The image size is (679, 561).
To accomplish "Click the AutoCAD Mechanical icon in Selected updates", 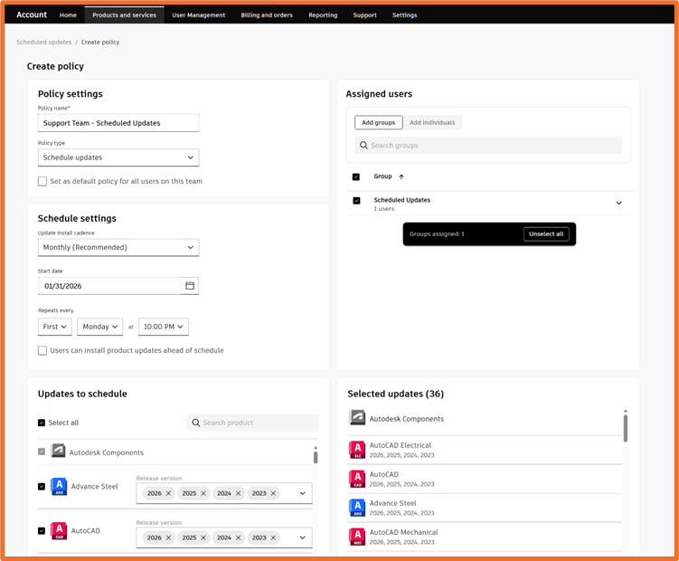I will (x=357, y=537).
